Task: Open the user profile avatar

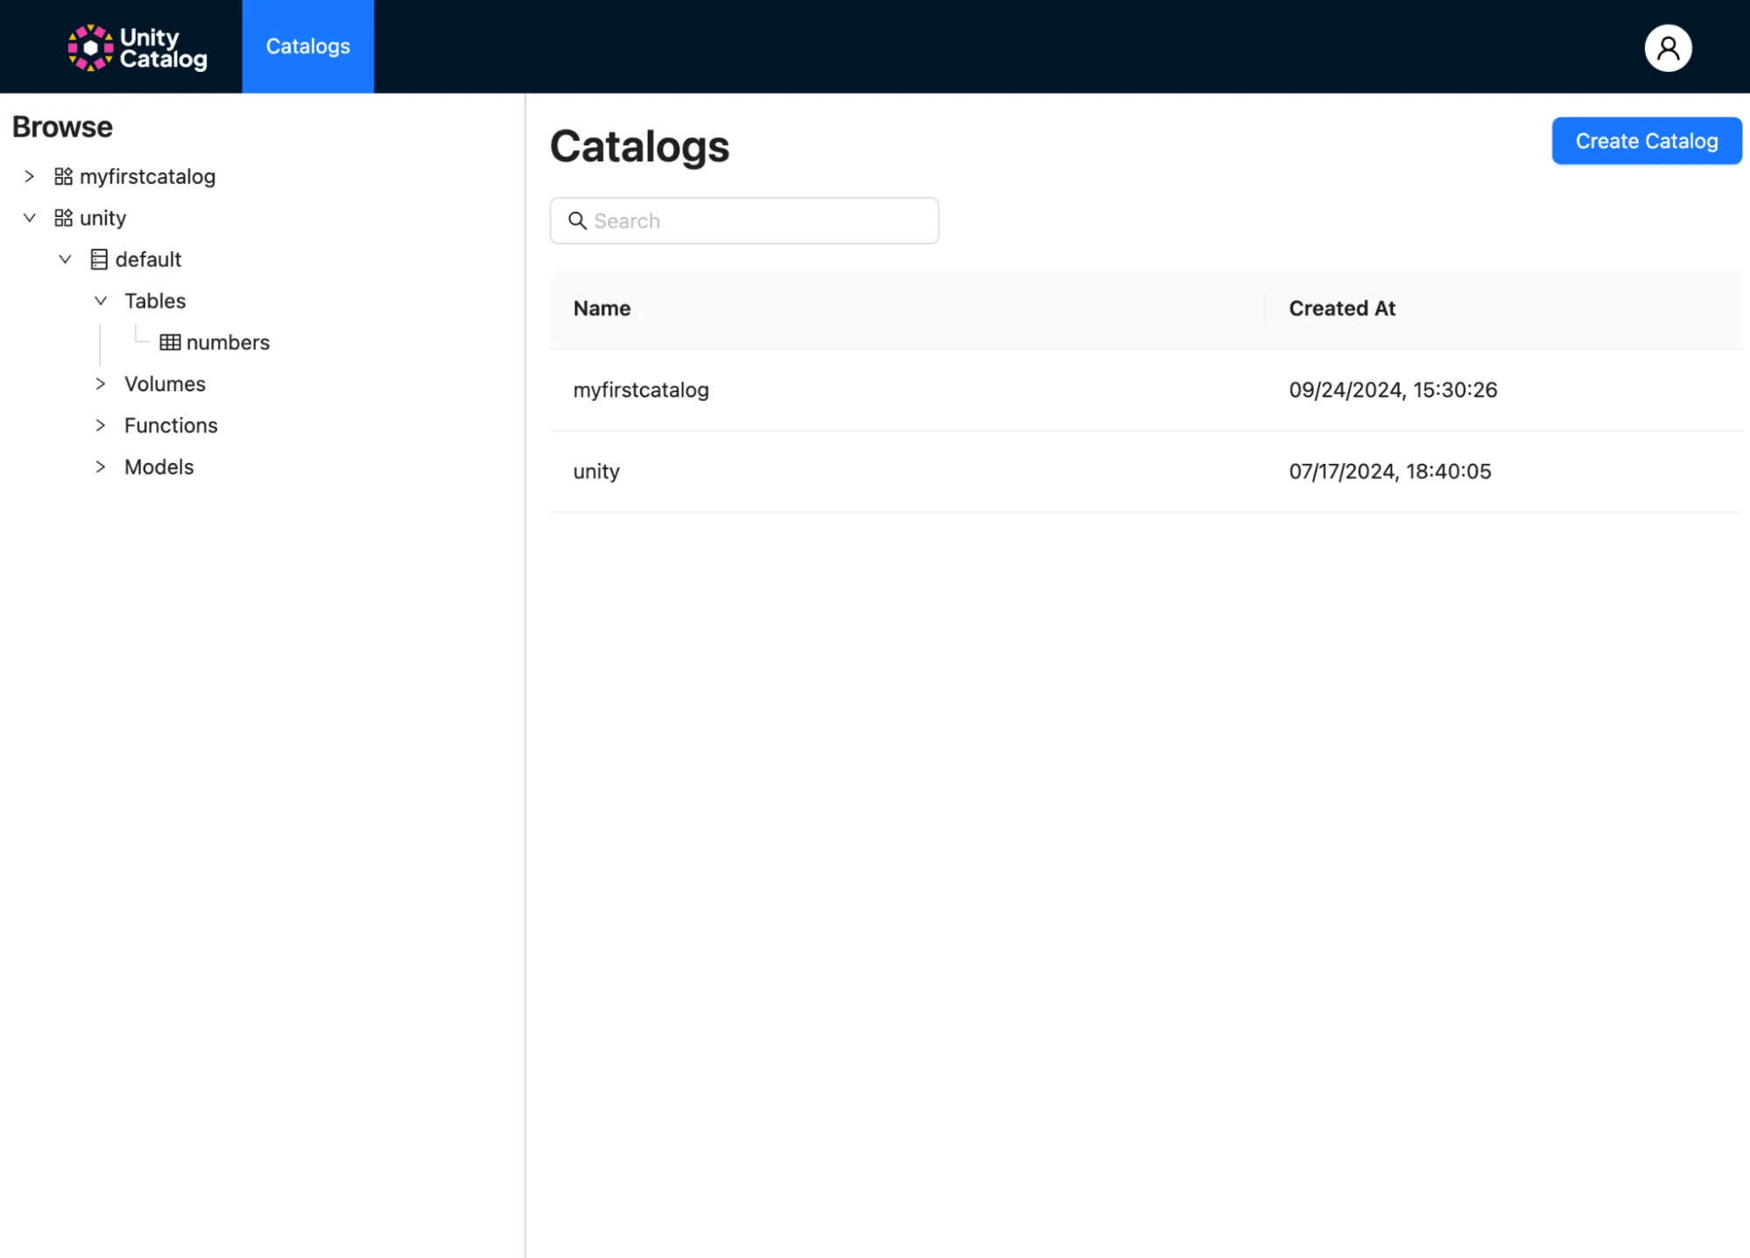Action: pos(1667,48)
